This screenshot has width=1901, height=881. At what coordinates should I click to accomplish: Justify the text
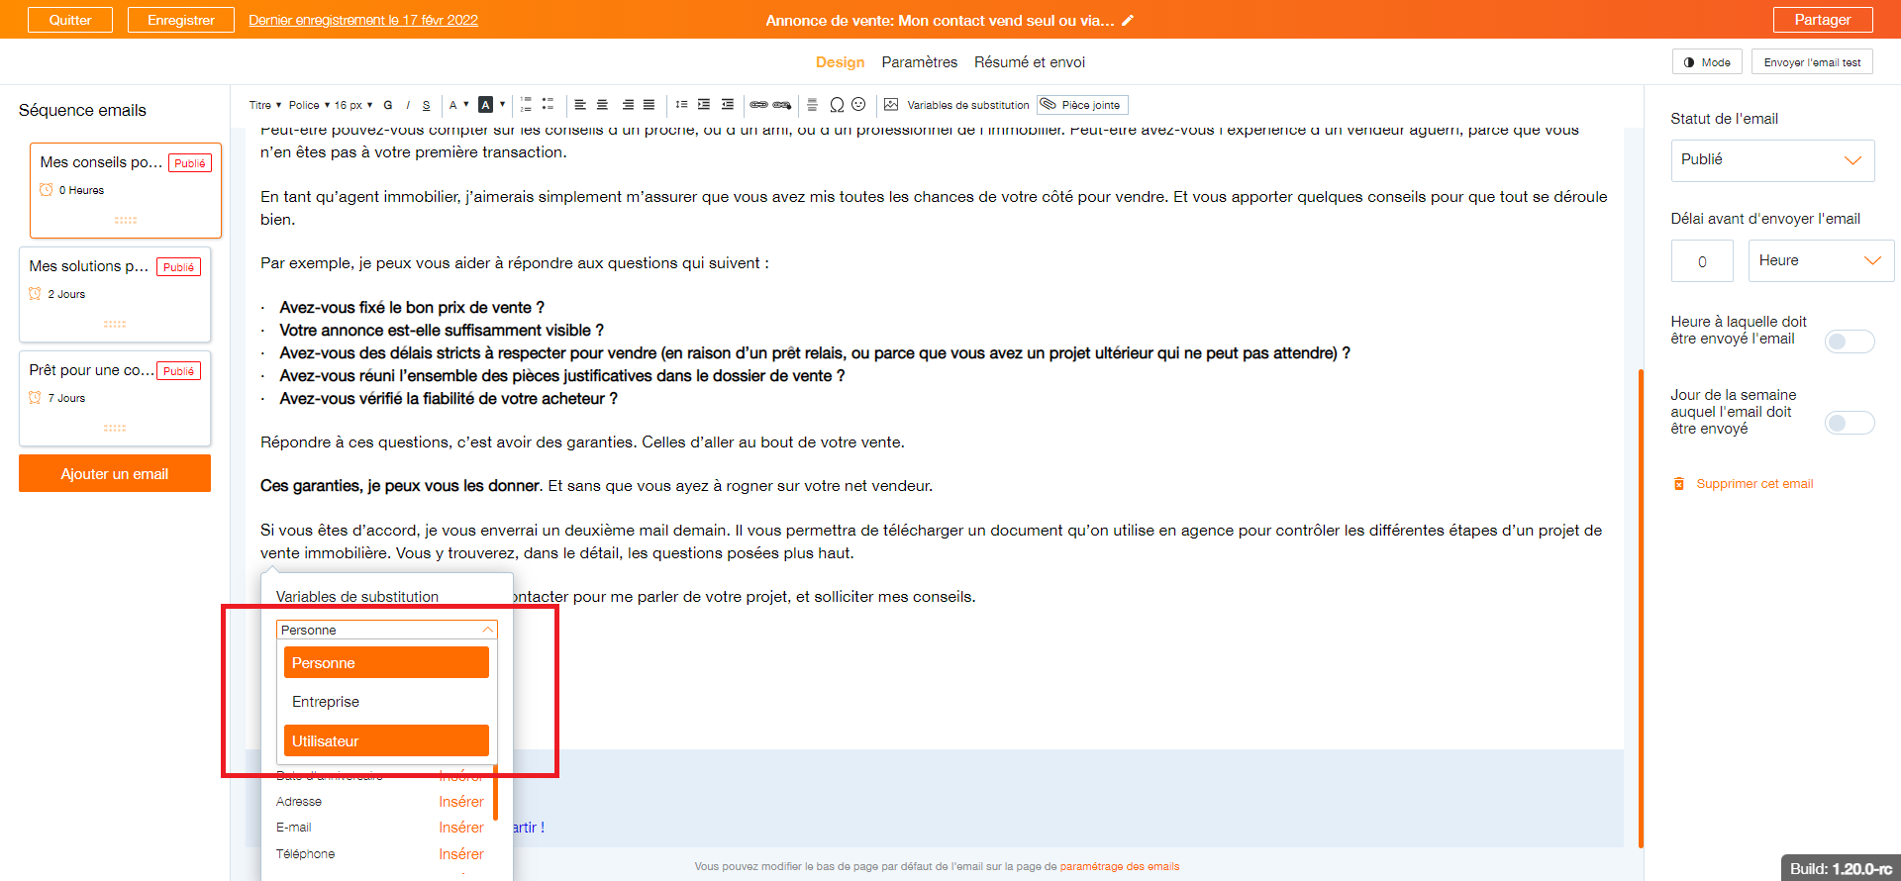[650, 105]
